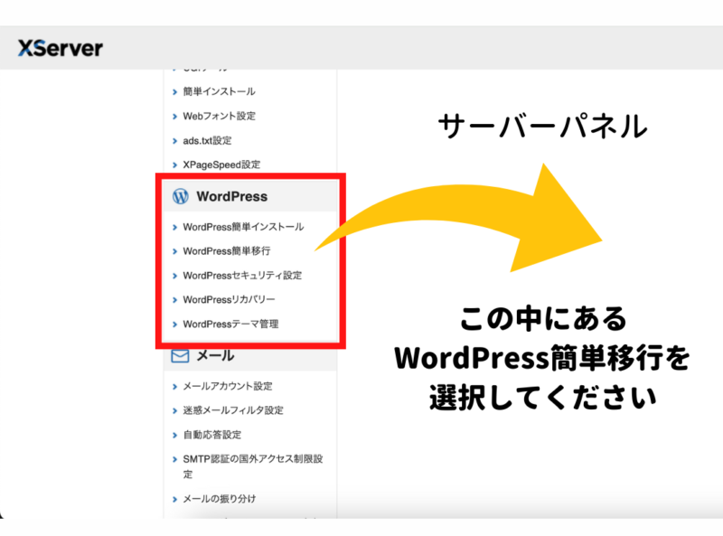The image size is (723, 536).
Task: Open メールの振り分け link
Action: 219,499
